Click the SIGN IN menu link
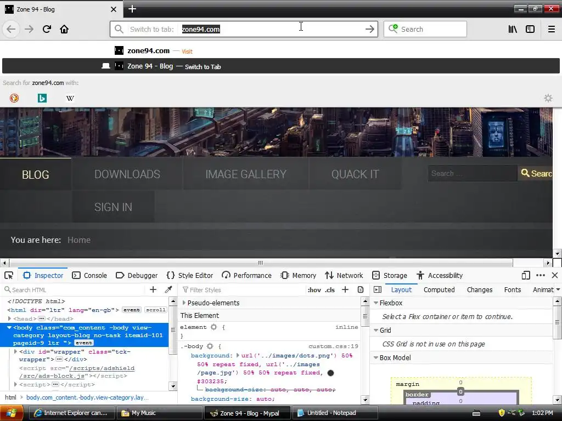The height and width of the screenshot is (421, 562). click(x=113, y=207)
